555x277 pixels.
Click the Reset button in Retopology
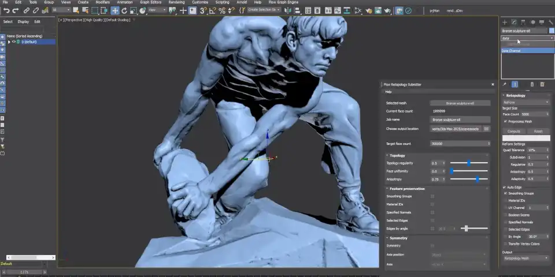tap(538, 131)
